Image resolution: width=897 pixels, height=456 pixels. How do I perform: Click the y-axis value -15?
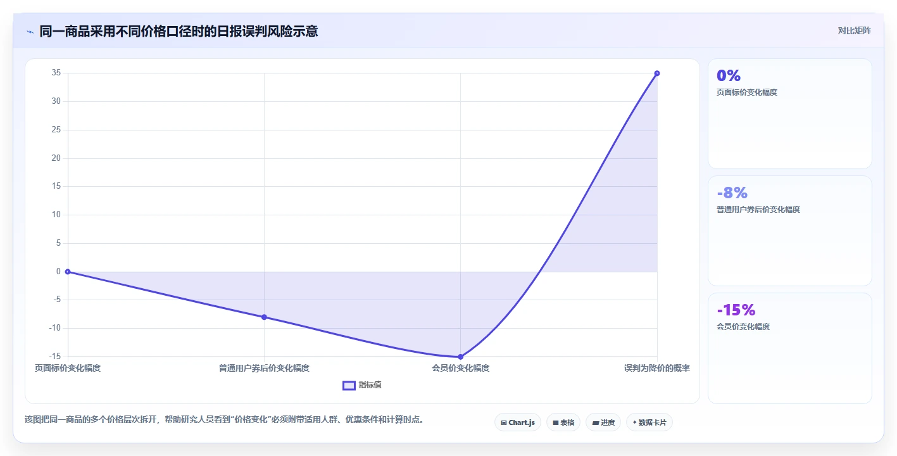(54, 357)
